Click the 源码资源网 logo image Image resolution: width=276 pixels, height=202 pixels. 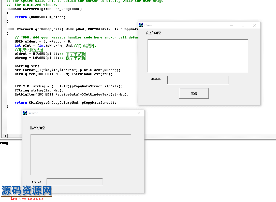click(x=27, y=191)
